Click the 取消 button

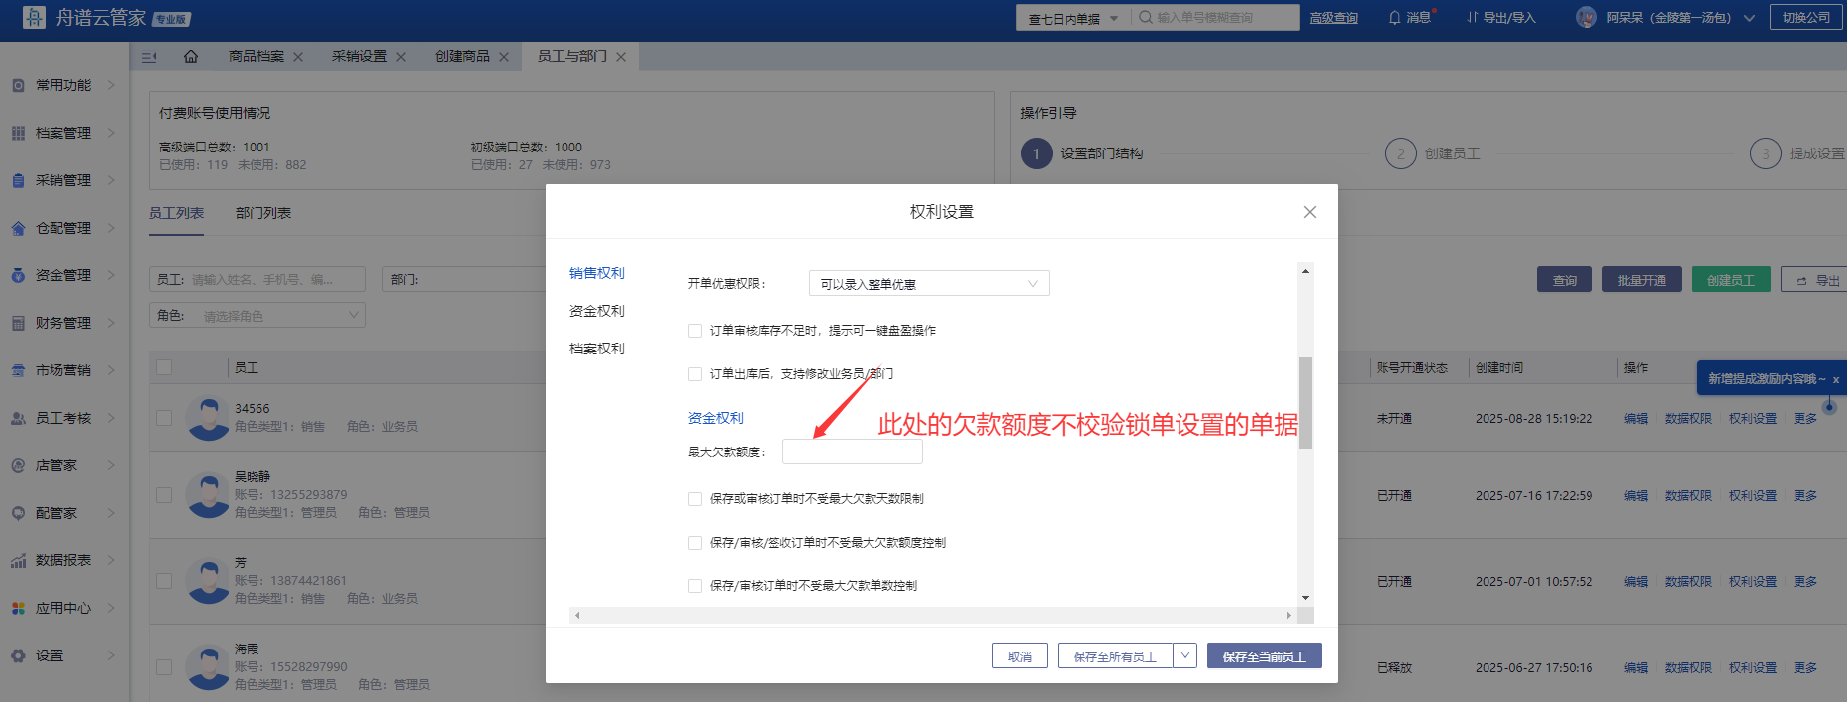pyautogui.click(x=1019, y=656)
